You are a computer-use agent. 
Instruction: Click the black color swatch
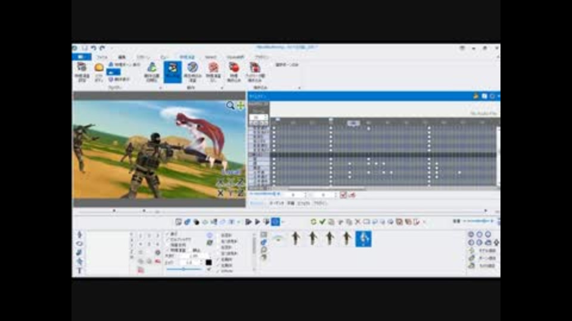tap(209, 262)
